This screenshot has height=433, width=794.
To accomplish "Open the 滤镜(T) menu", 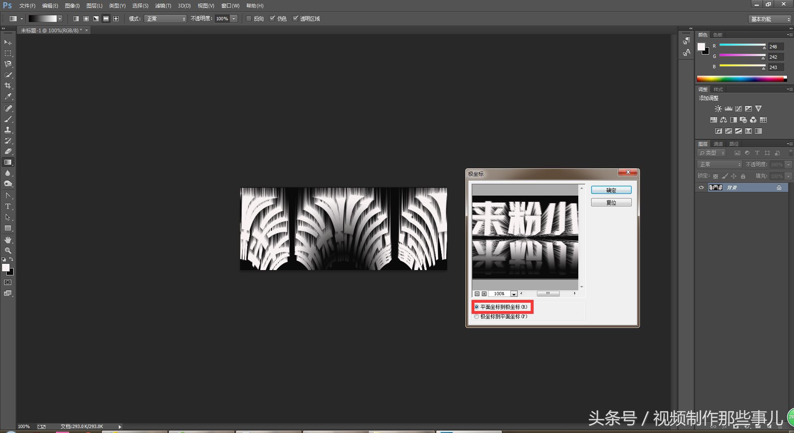I will click(163, 6).
